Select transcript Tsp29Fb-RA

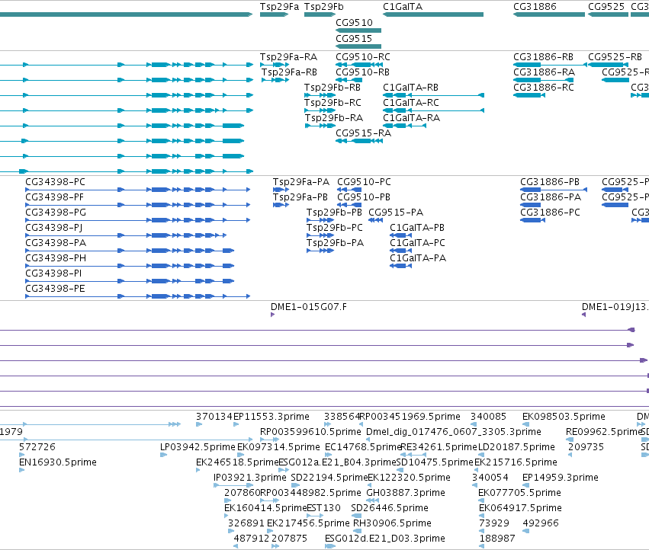click(320, 126)
